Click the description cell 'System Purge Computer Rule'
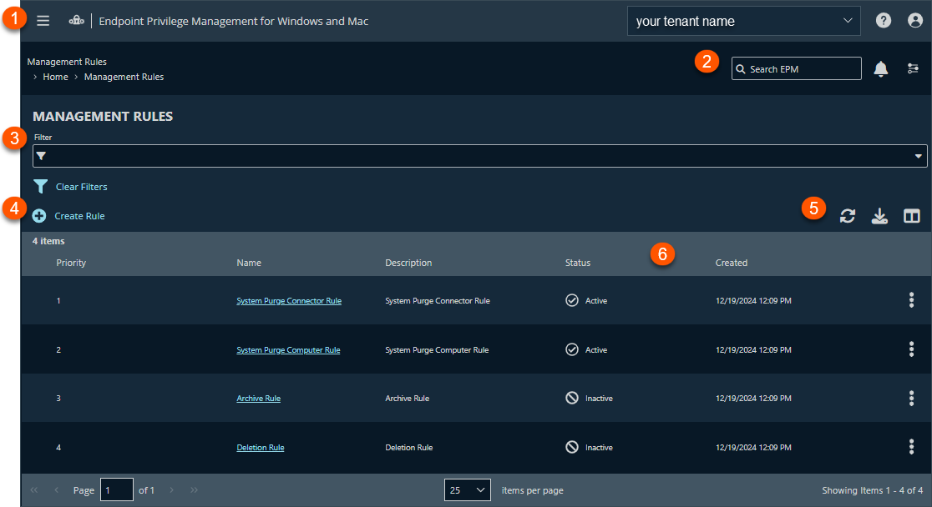The width and height of the screenshot is (932, 507). (437, 349)
